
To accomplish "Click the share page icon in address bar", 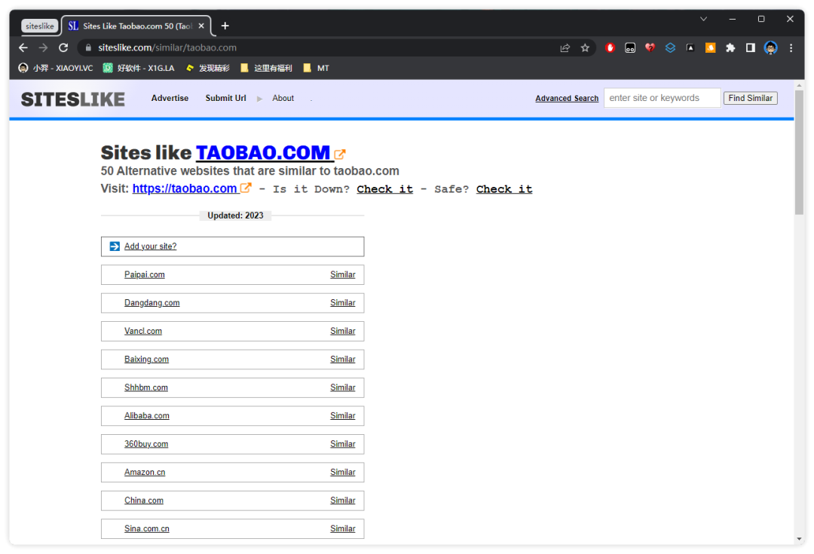I will [x=565, y=47].
